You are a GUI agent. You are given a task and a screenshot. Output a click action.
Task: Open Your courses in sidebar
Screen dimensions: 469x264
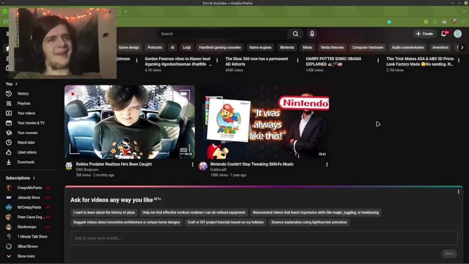coord(27,133)
